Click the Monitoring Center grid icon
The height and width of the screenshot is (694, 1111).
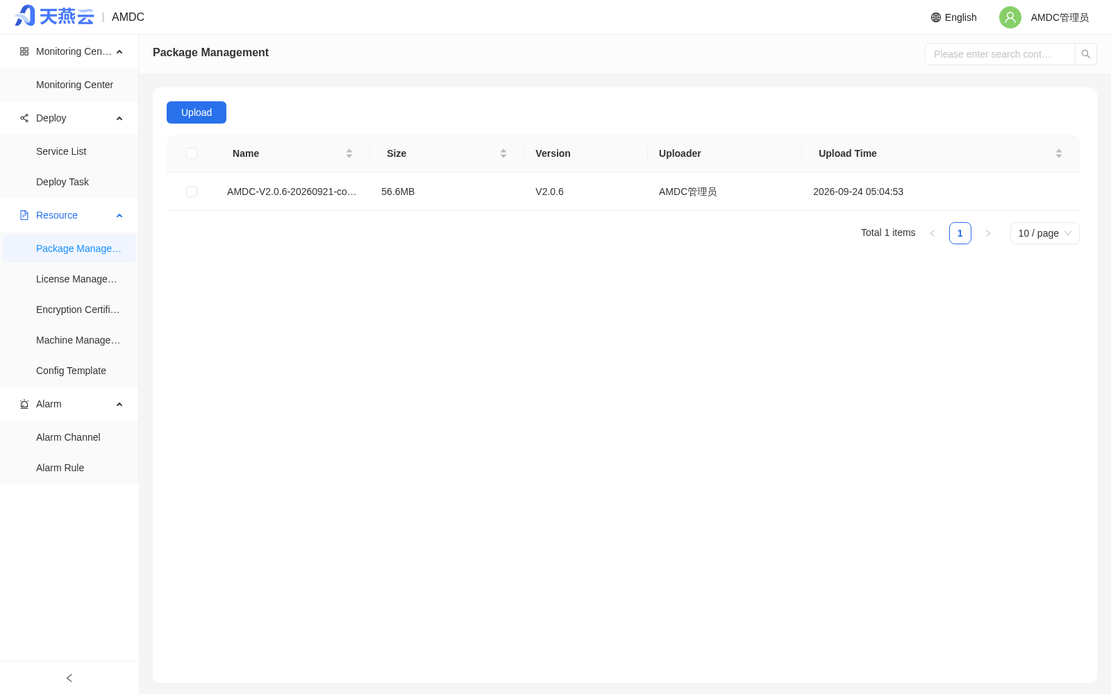coord(24,51)
